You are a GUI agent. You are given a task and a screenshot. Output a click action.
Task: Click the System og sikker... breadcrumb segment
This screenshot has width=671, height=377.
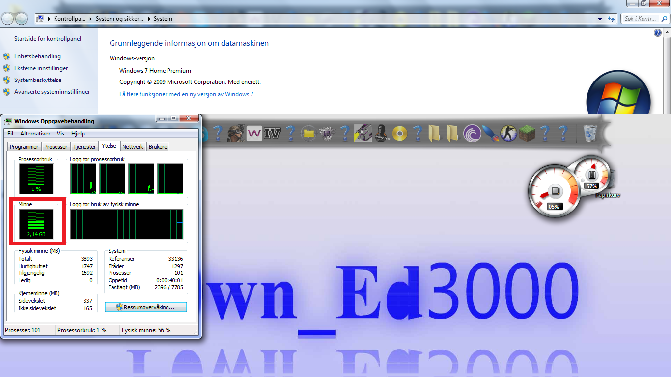[x=120, y=19]
